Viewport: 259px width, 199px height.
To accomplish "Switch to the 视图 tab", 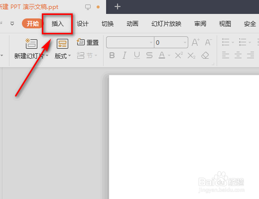I will tap(225, 24).
